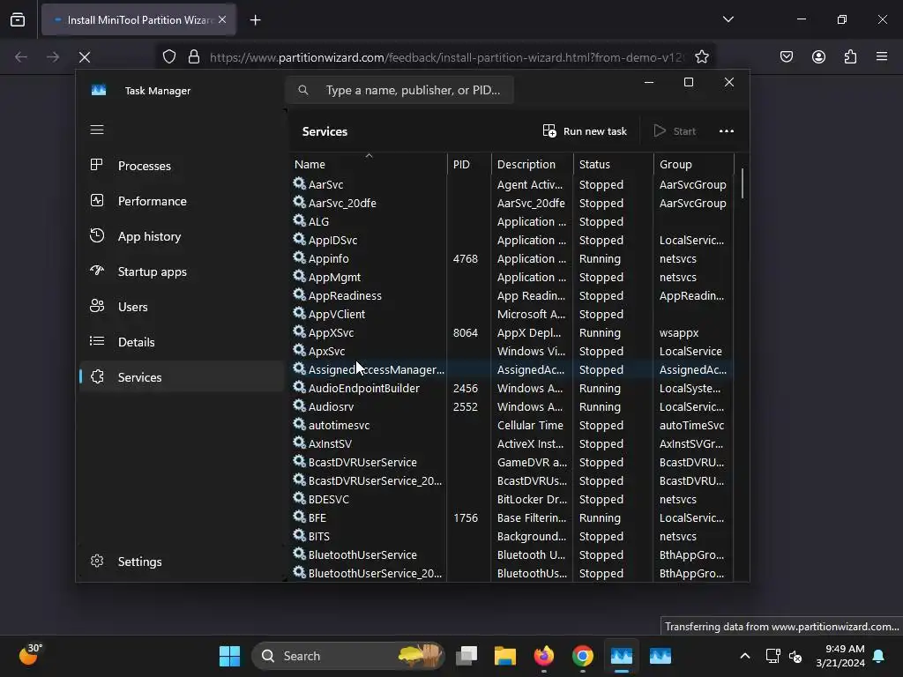Open the Firefox extensions puzzle icon

click(850, 56)
